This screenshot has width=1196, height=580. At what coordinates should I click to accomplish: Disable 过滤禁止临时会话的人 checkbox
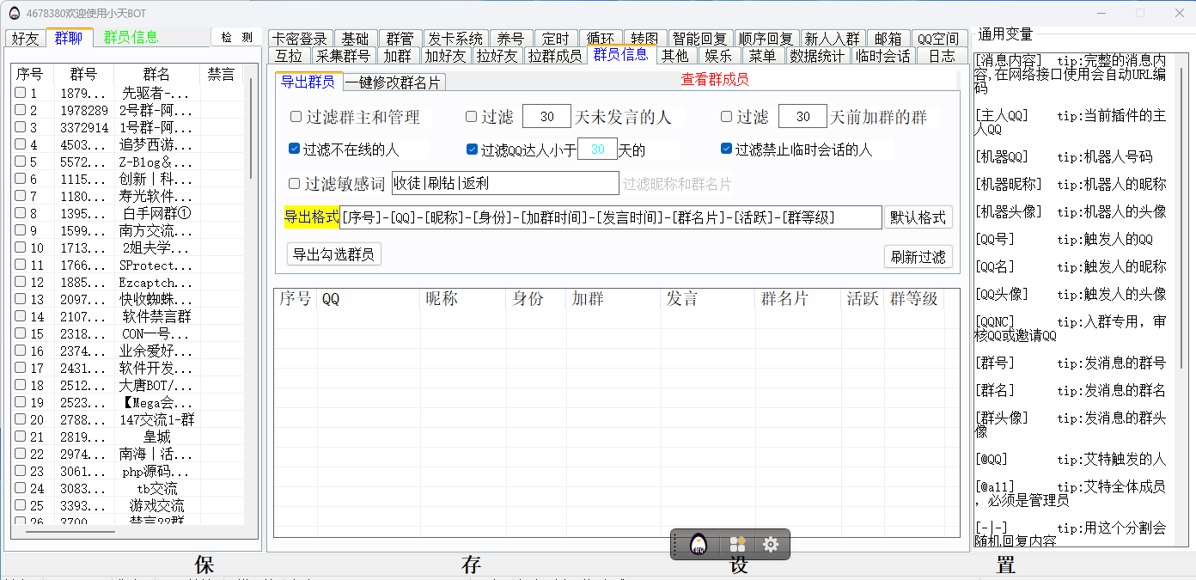click(727, 150)
